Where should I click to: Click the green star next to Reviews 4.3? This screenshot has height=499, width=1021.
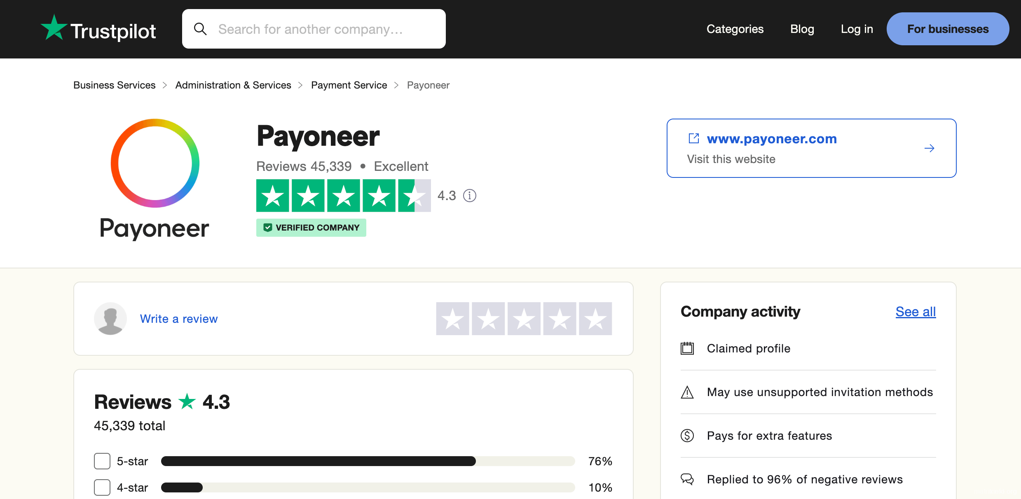coord(187,401)
